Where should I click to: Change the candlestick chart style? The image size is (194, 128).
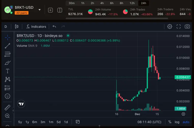pyautogui.click(x=17, y=26)
